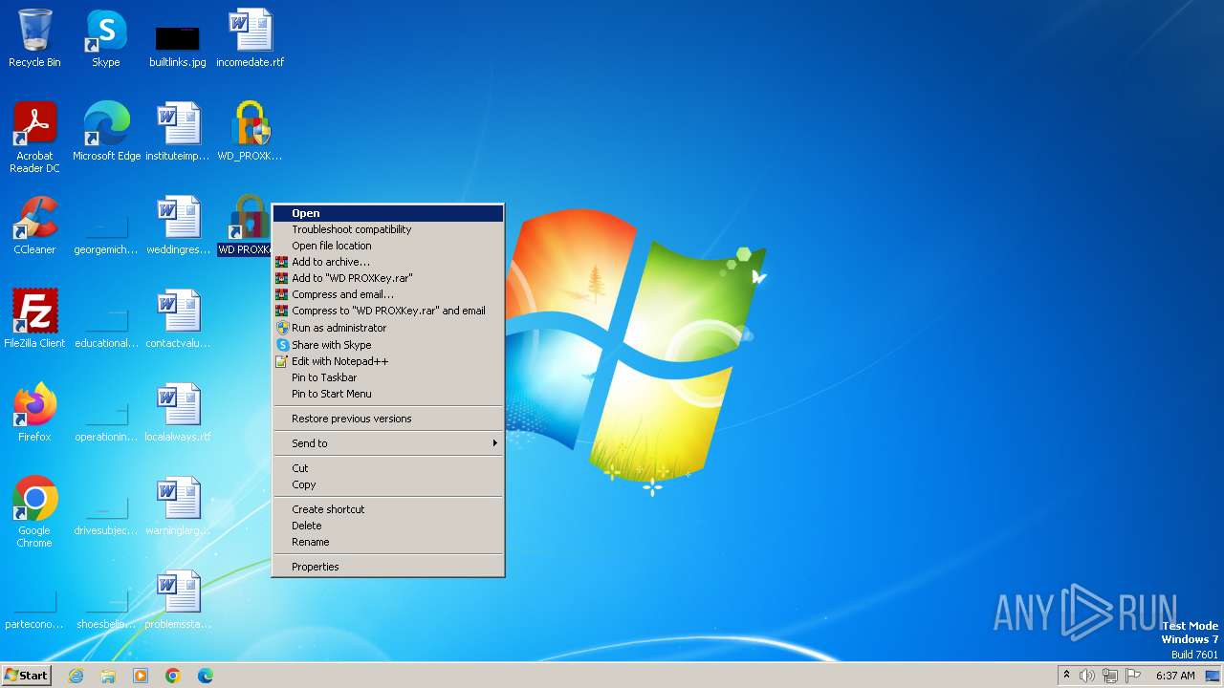This screenshot has width=1224, height=688.
Task: Show hidden tray icons arrow
Action: [x=1066, y=676]
